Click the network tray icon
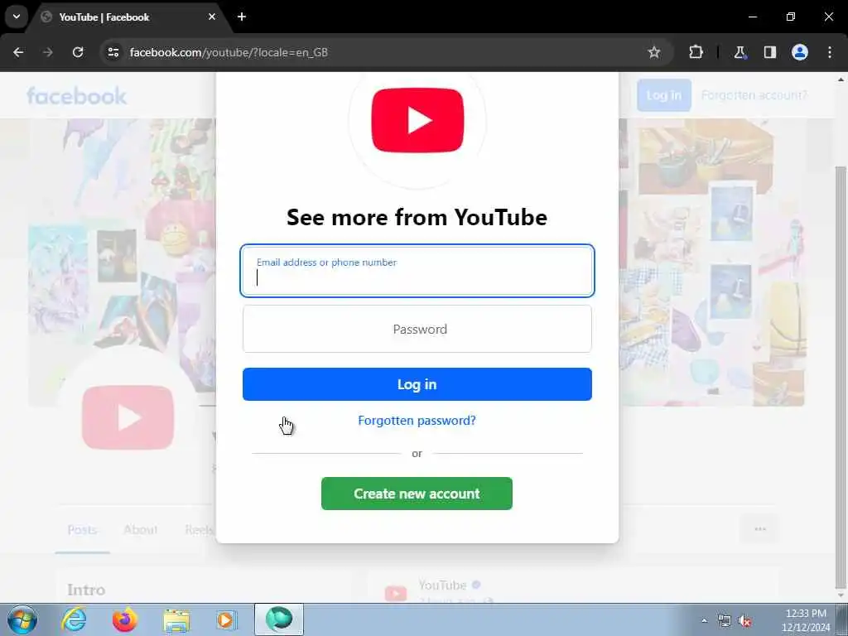 [724, 620]
